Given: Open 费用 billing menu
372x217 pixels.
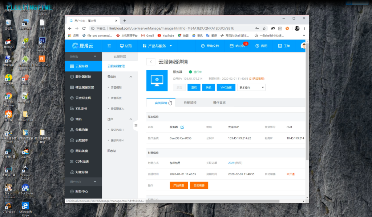Looking at the screenshot, I should coord(261,46).
